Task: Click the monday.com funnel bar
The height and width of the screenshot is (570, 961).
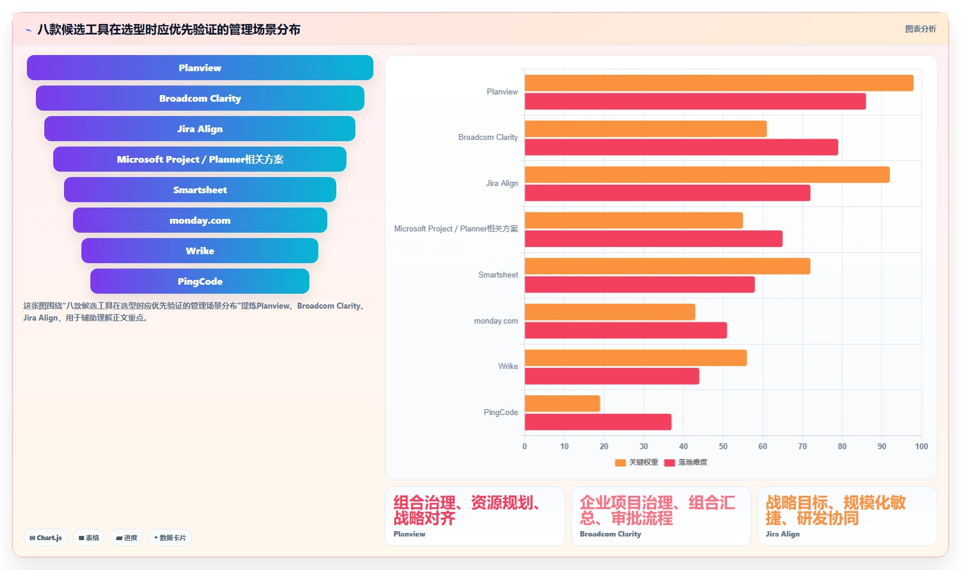Action: pos(200,220)
